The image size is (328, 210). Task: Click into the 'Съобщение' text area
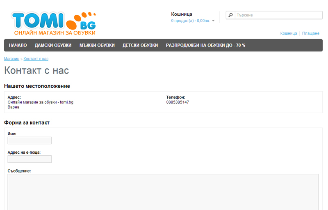pyautogui.click(x=163, y=192)
